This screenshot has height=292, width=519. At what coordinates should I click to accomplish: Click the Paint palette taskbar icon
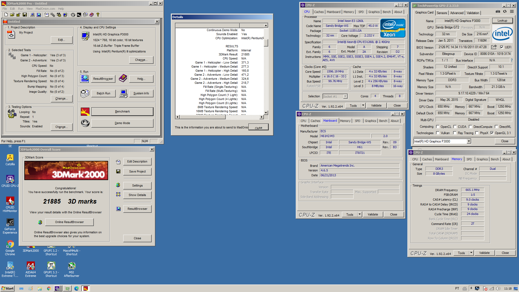31,288
